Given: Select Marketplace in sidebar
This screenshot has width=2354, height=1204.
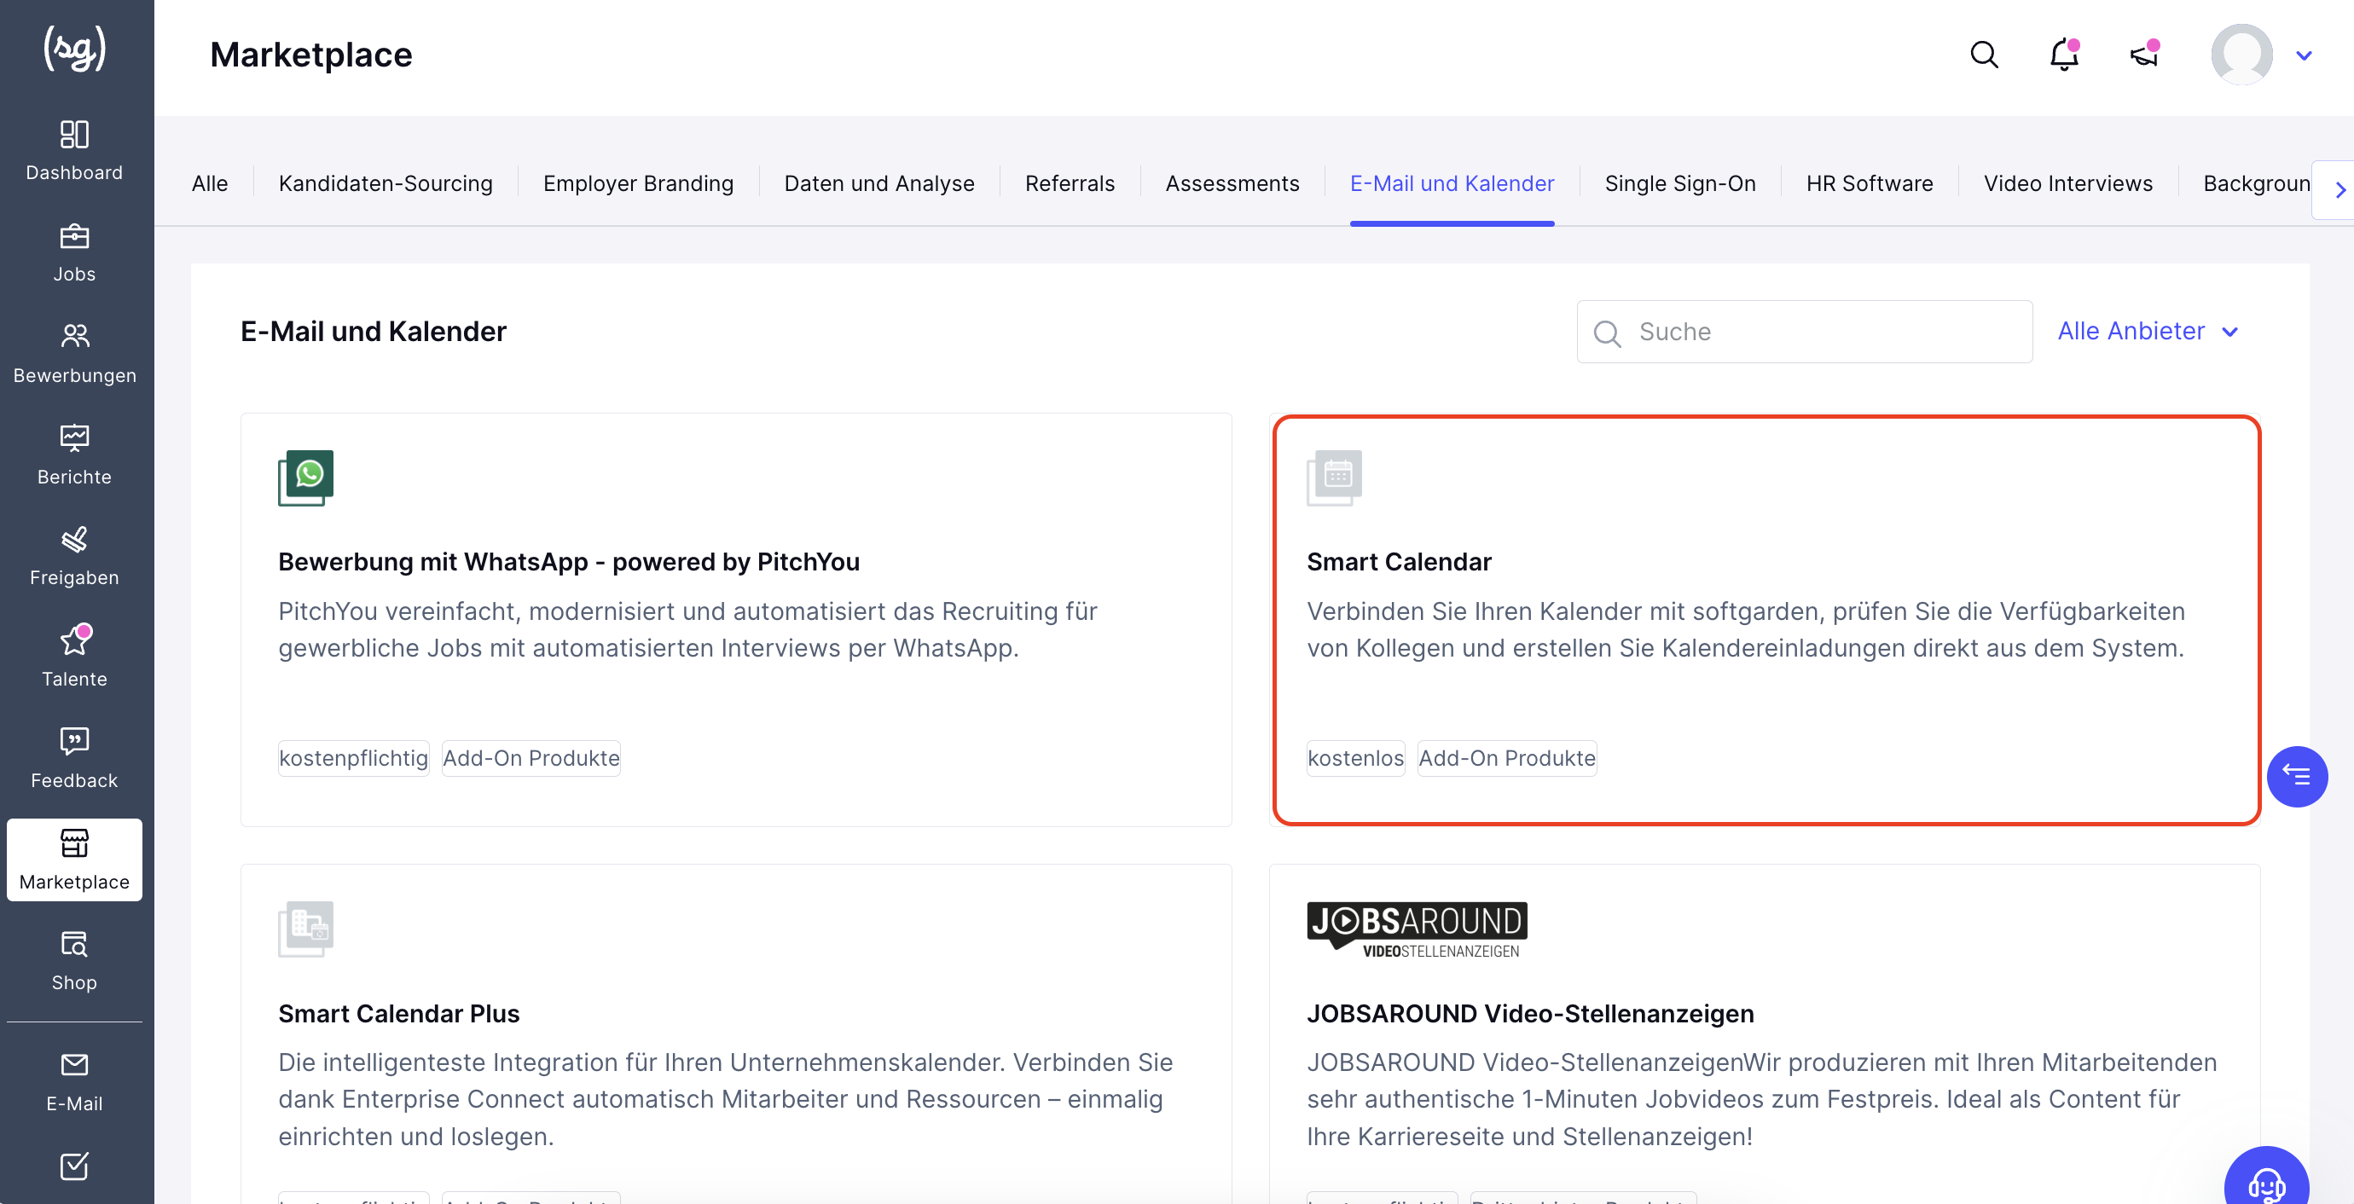Looking at the screenshot, I should [x=74, y=860].
